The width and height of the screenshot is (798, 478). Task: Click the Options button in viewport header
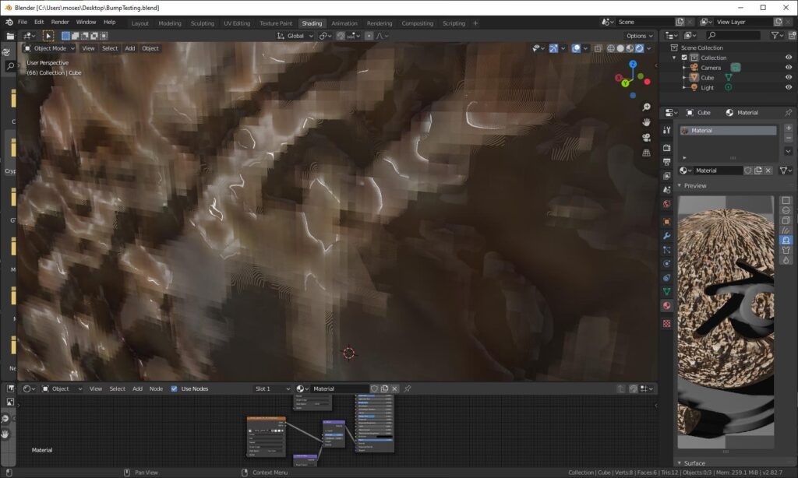[638, 36]
